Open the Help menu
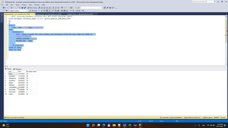This screenshot has height=128, width=228. [x=43, y=5]
